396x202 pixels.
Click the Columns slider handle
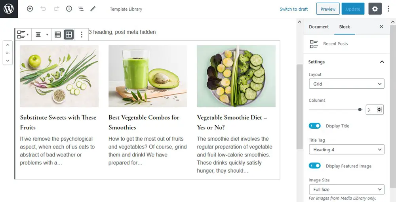(360, 110)
